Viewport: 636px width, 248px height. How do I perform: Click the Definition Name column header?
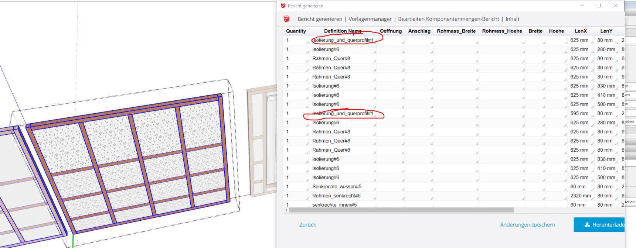pyautogui.click(x=343, y=31)
